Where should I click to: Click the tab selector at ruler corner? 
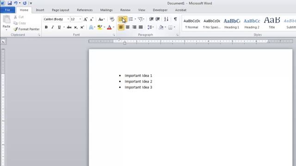(x=3, y=41)
